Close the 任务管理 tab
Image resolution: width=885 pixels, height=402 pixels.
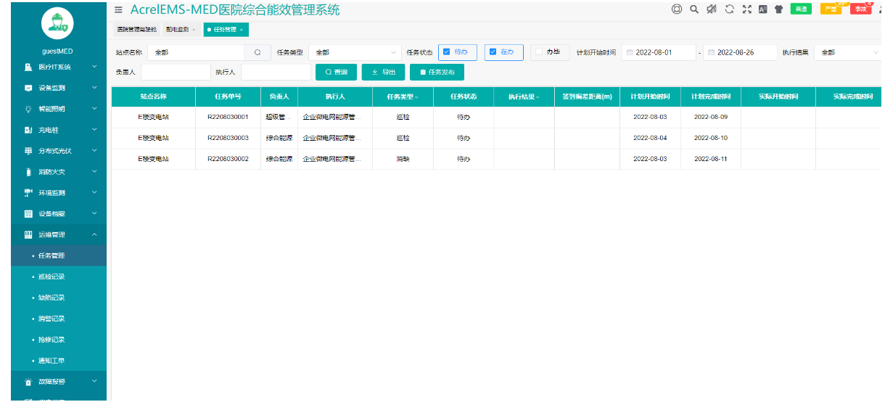pos(241,30)
